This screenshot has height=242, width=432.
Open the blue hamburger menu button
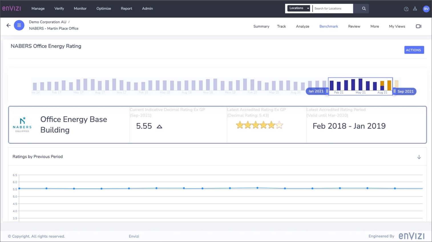pyautogui.click(x=19, y=25)
